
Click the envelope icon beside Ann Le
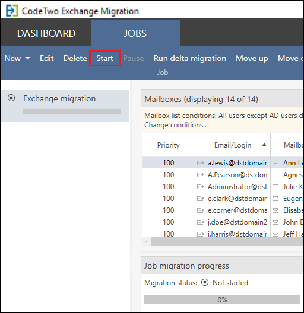[275, 163]
